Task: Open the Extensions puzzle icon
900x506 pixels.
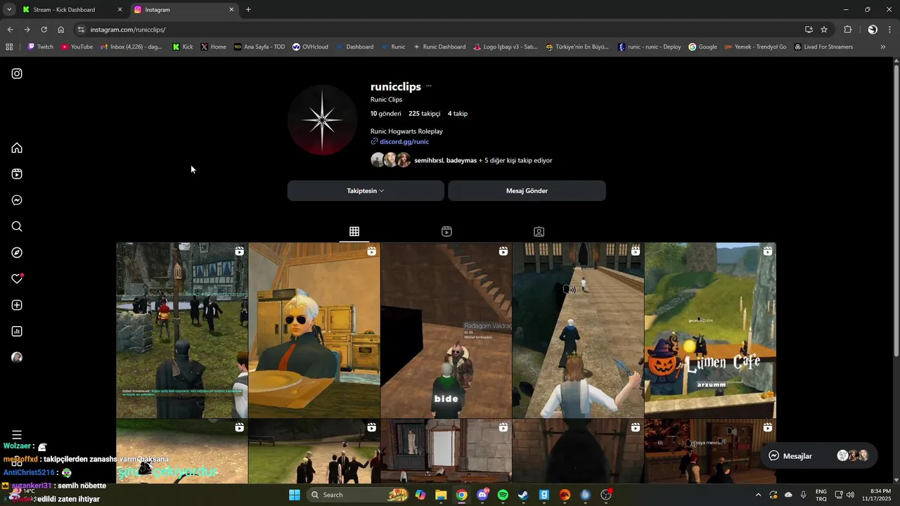Action: 848,30
